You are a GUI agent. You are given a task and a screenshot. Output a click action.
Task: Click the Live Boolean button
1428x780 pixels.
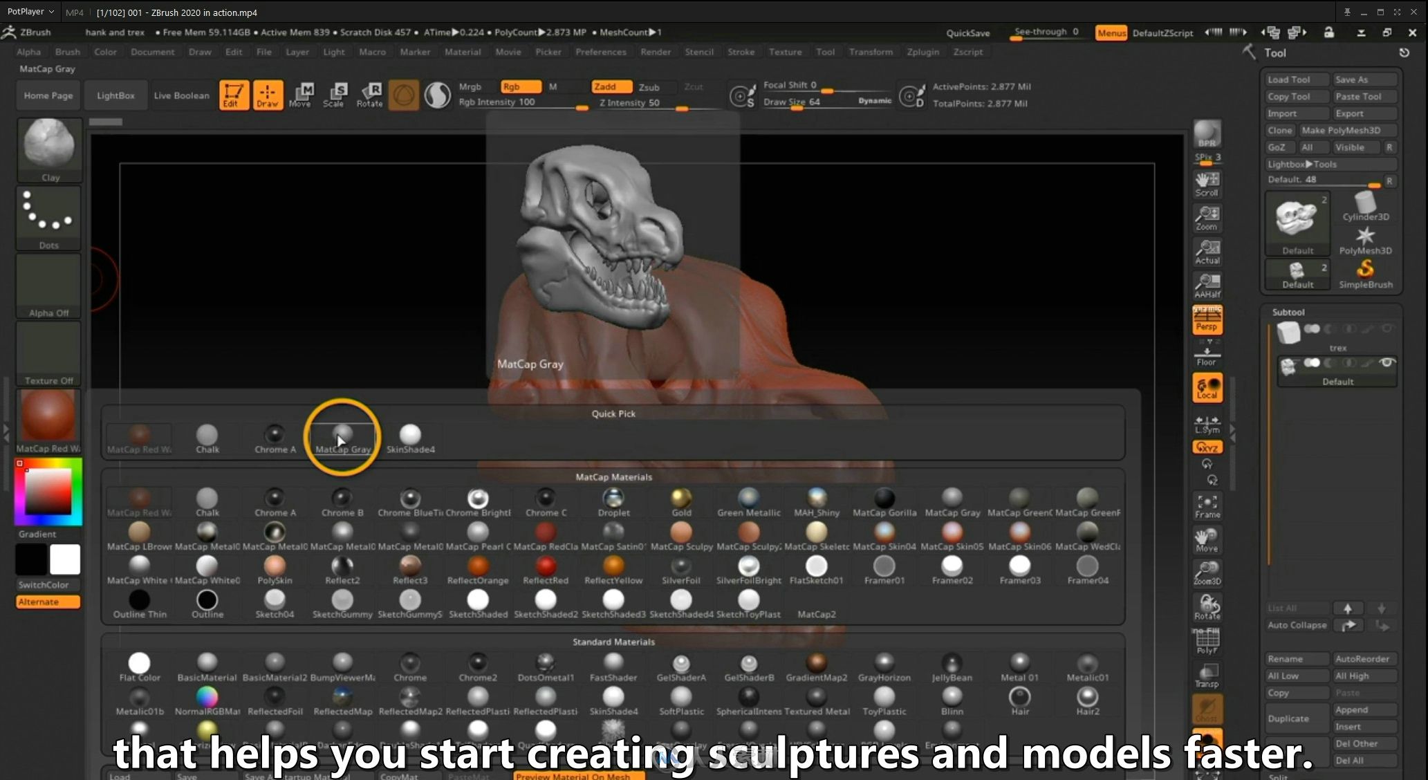pos(181,95)
